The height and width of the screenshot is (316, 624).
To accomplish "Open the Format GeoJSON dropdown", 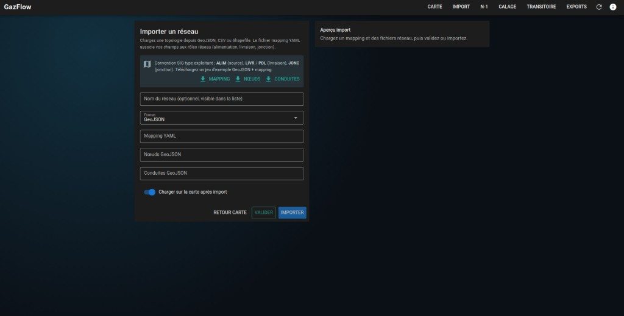I will pyautogui.click(x=222, y=118).
